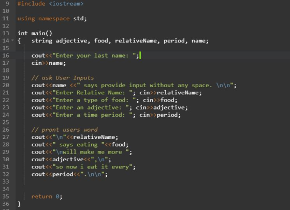Click "Enter a type of food: " string
290x210 pixels.
pyautogui.click(x=94, y=100)
